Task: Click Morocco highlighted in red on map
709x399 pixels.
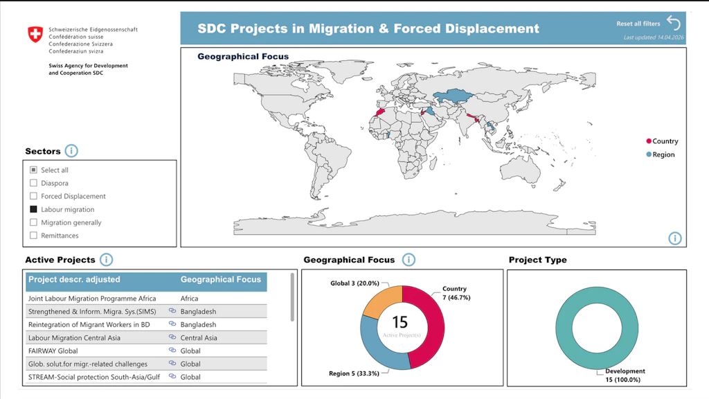Action: point(381,112)
